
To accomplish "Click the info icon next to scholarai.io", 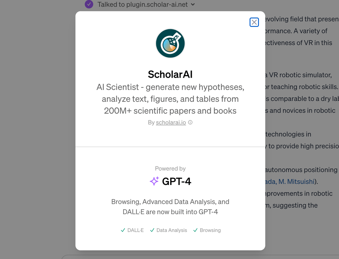I will 190,122.
